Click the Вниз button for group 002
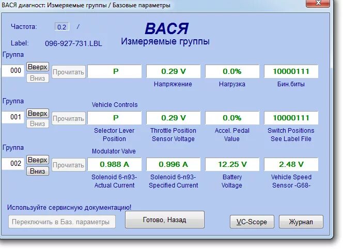Screen dimensions: 343x249 (x=38, y=171)
